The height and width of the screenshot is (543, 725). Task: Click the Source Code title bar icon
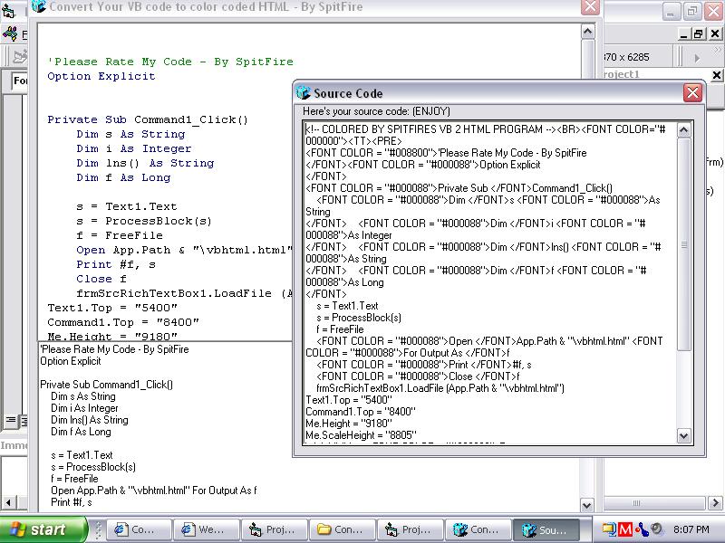pyautogui.click(x=304, y=93)
